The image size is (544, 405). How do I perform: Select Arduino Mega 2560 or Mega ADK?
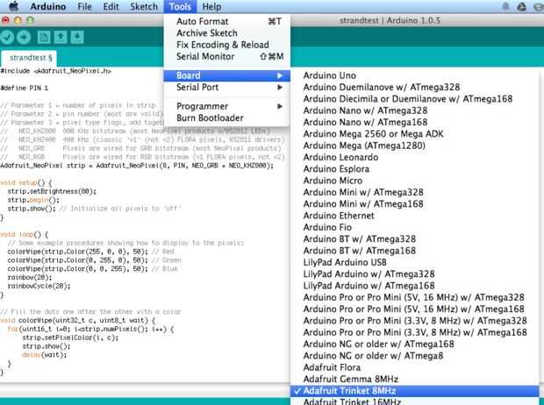click(x=415, y=134)
